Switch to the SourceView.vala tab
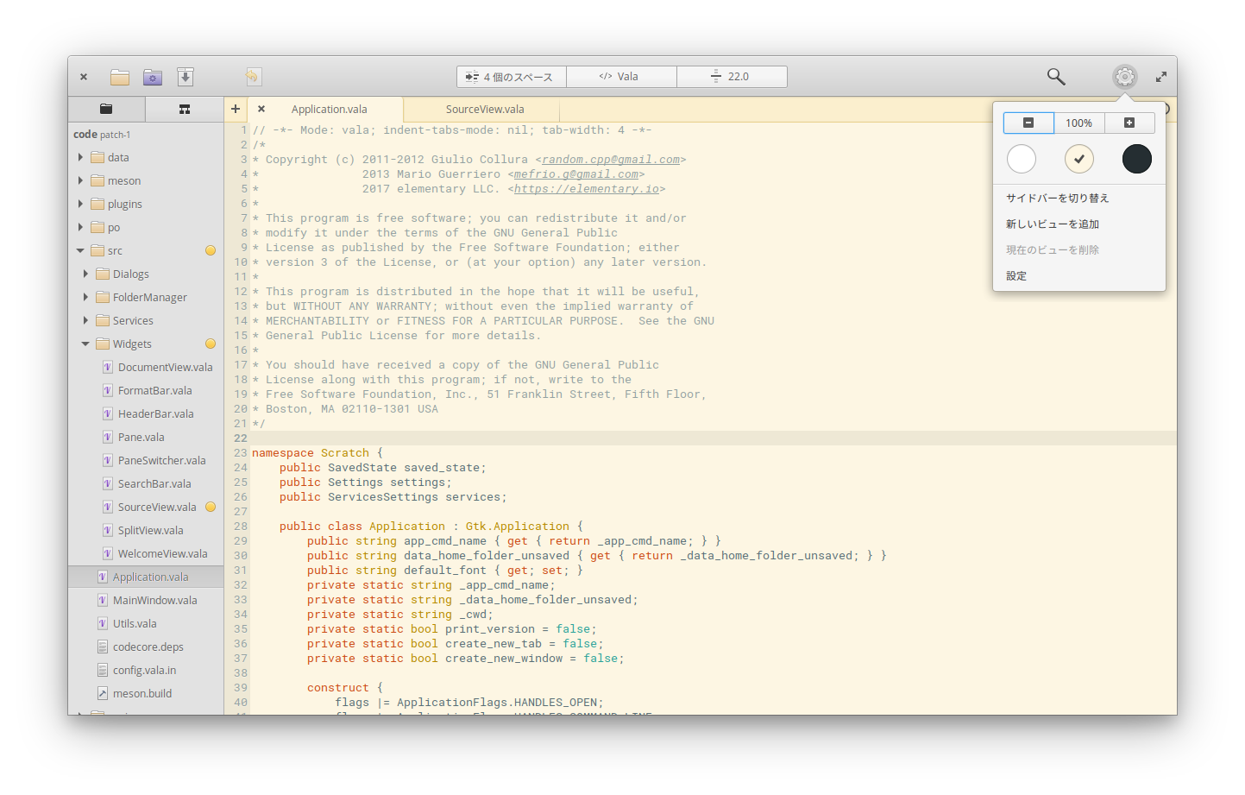Image resolution: width=1245 pixels, height=795 pixels. (x=485, y=109)
